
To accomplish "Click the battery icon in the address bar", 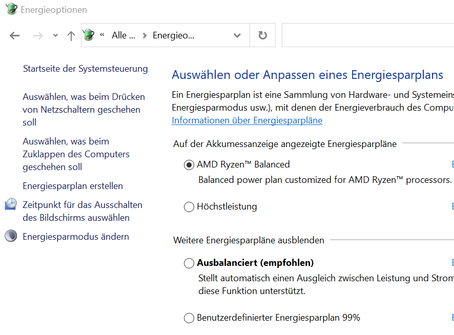I will 89,35.
